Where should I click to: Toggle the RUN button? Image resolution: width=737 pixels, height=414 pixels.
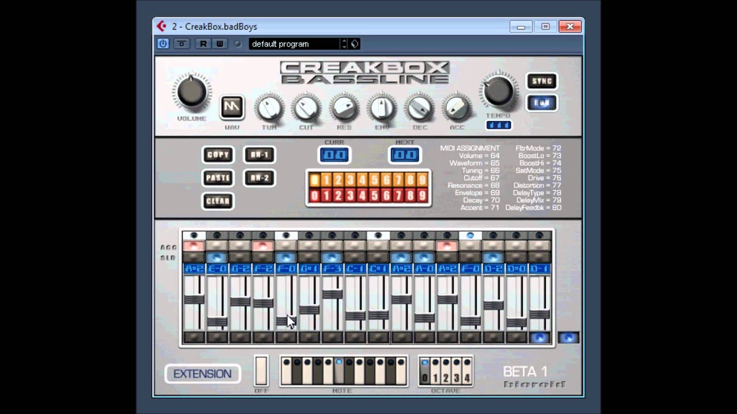(x=541, y=102)
